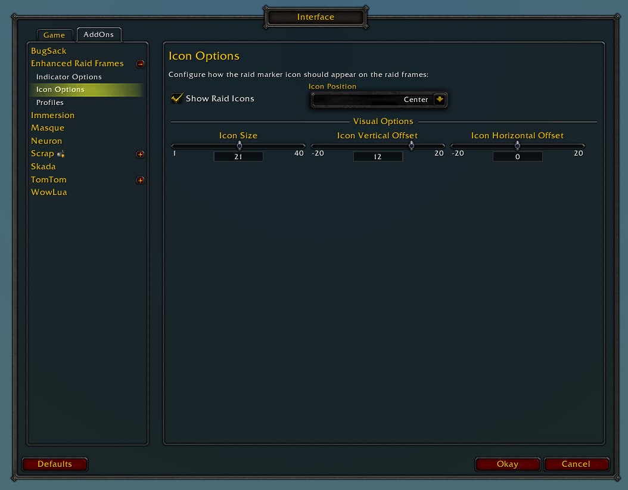Click the Icon Size slider handle
The image size is (628, 490).
point(240,145)
